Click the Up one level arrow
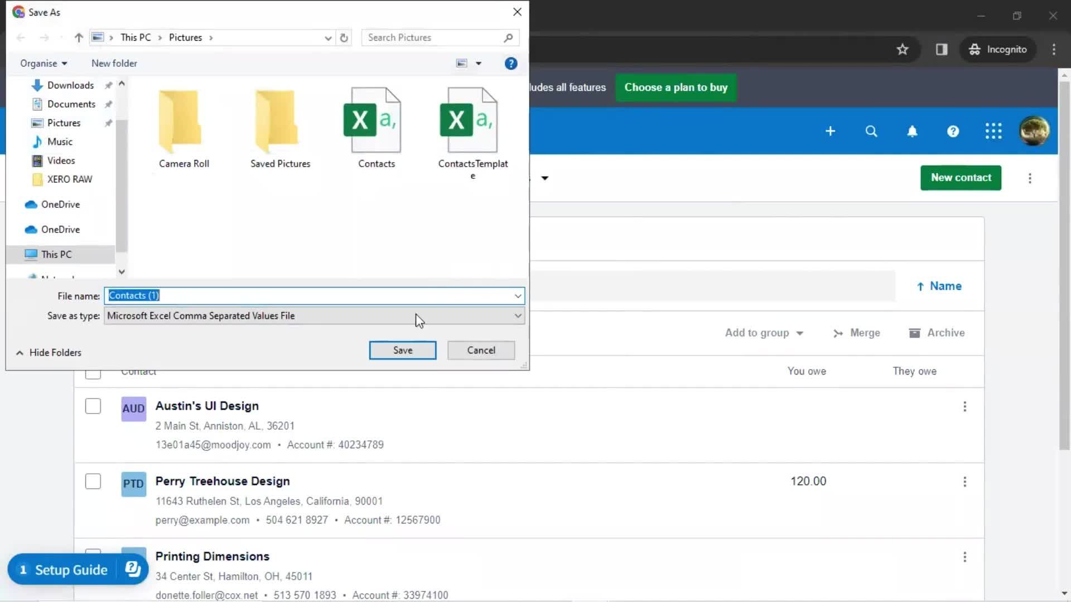 click(x=78, y=37)
